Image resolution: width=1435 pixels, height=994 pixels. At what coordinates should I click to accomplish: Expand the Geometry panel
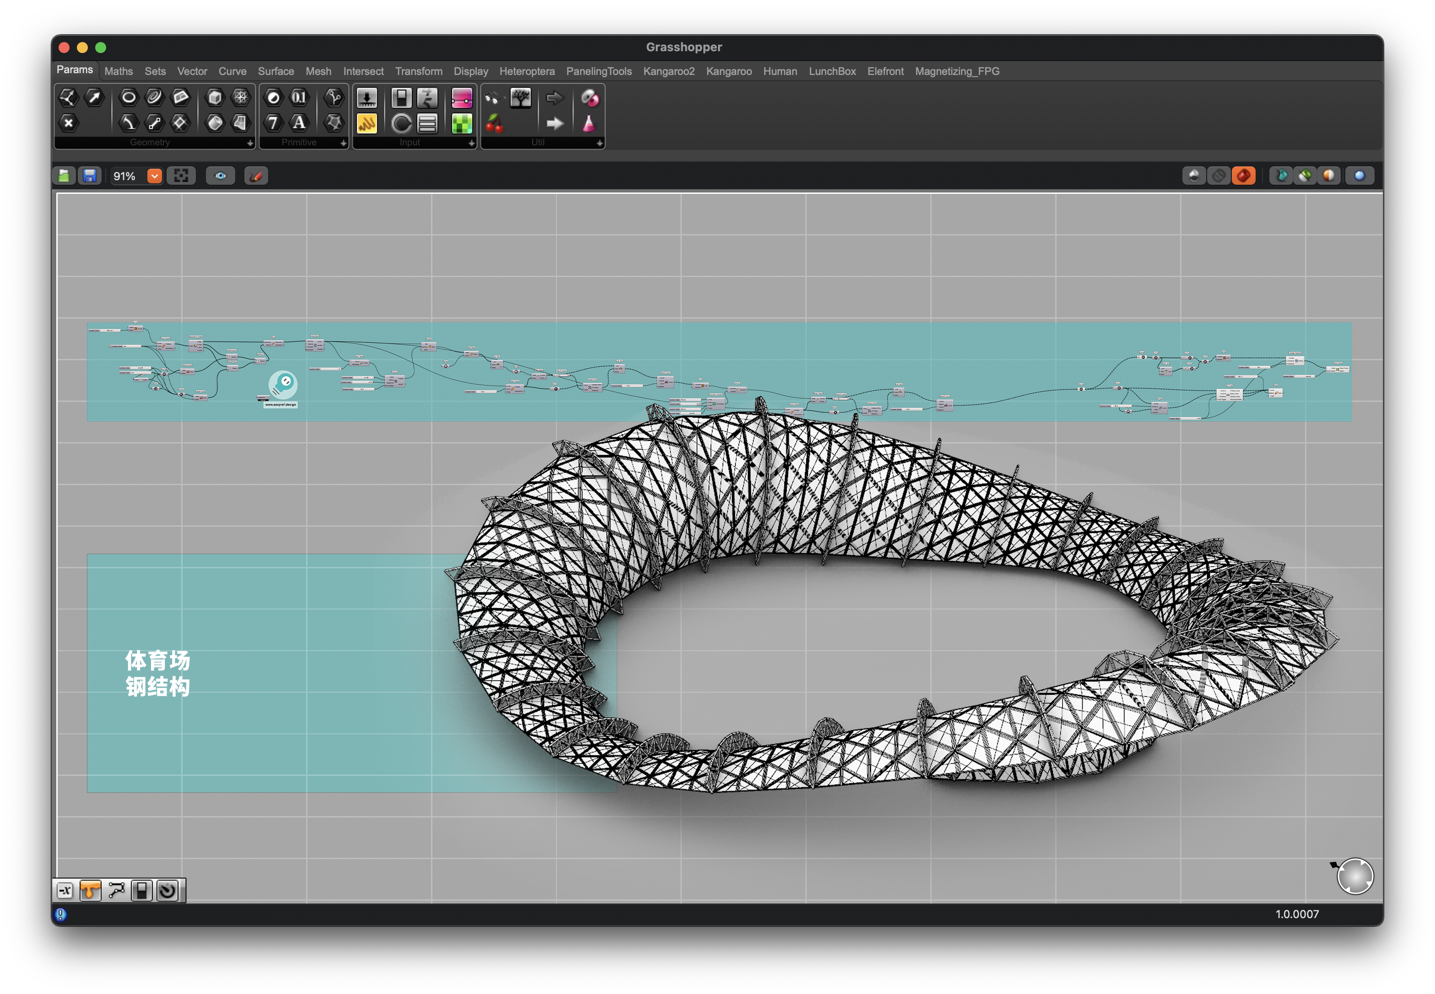pyautogui.click(x=250, y=143)
